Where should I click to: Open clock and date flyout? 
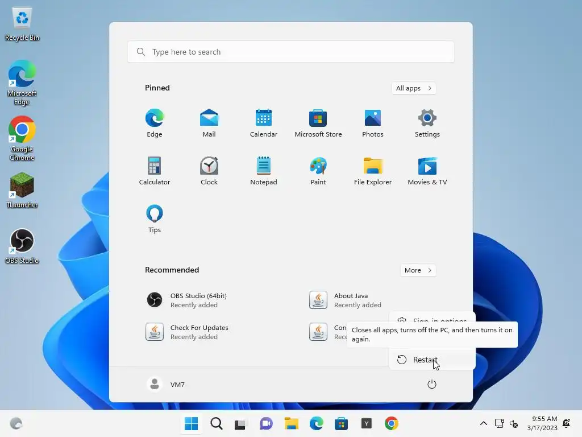pos(542,423)
